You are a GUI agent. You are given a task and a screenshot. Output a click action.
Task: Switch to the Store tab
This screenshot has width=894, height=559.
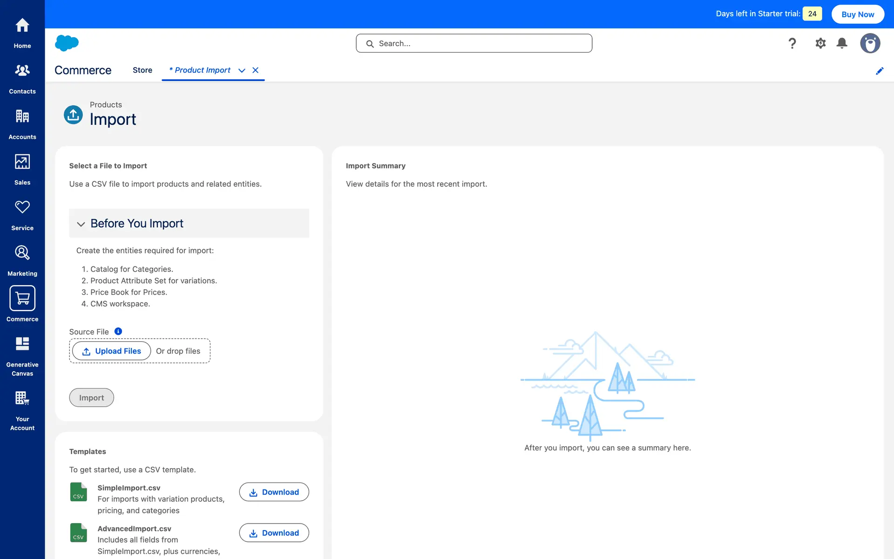(x=142, y=70)
